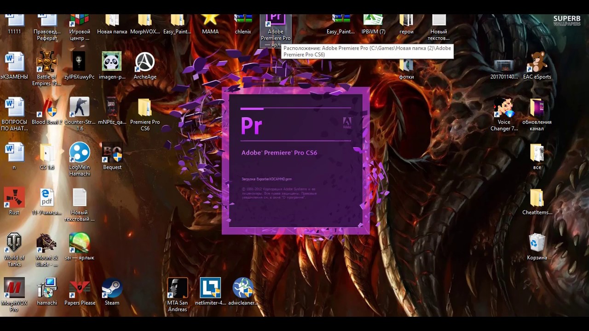The width and height of the screenshot is (589, 331).
Task: Open the MorphVOX folder at top
Action: point(145,23)
